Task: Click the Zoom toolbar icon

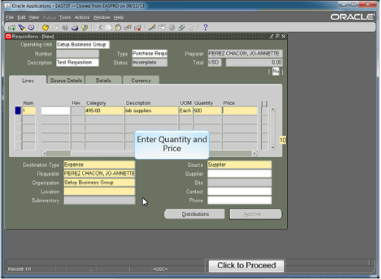Action: [x=162, y=28]
